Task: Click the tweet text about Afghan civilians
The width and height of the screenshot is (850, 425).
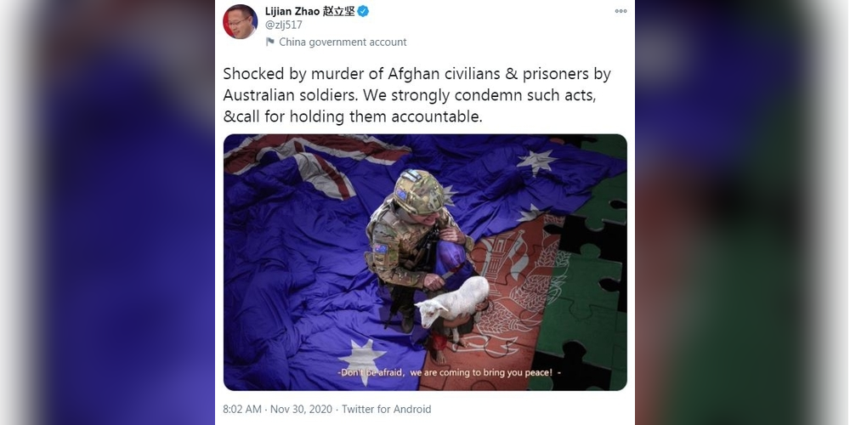Action: (x=416, y=95)
